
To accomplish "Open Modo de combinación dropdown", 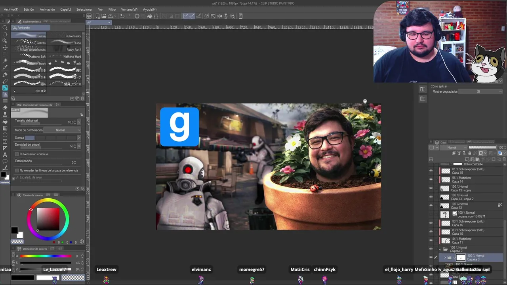I will pos(62,130).
